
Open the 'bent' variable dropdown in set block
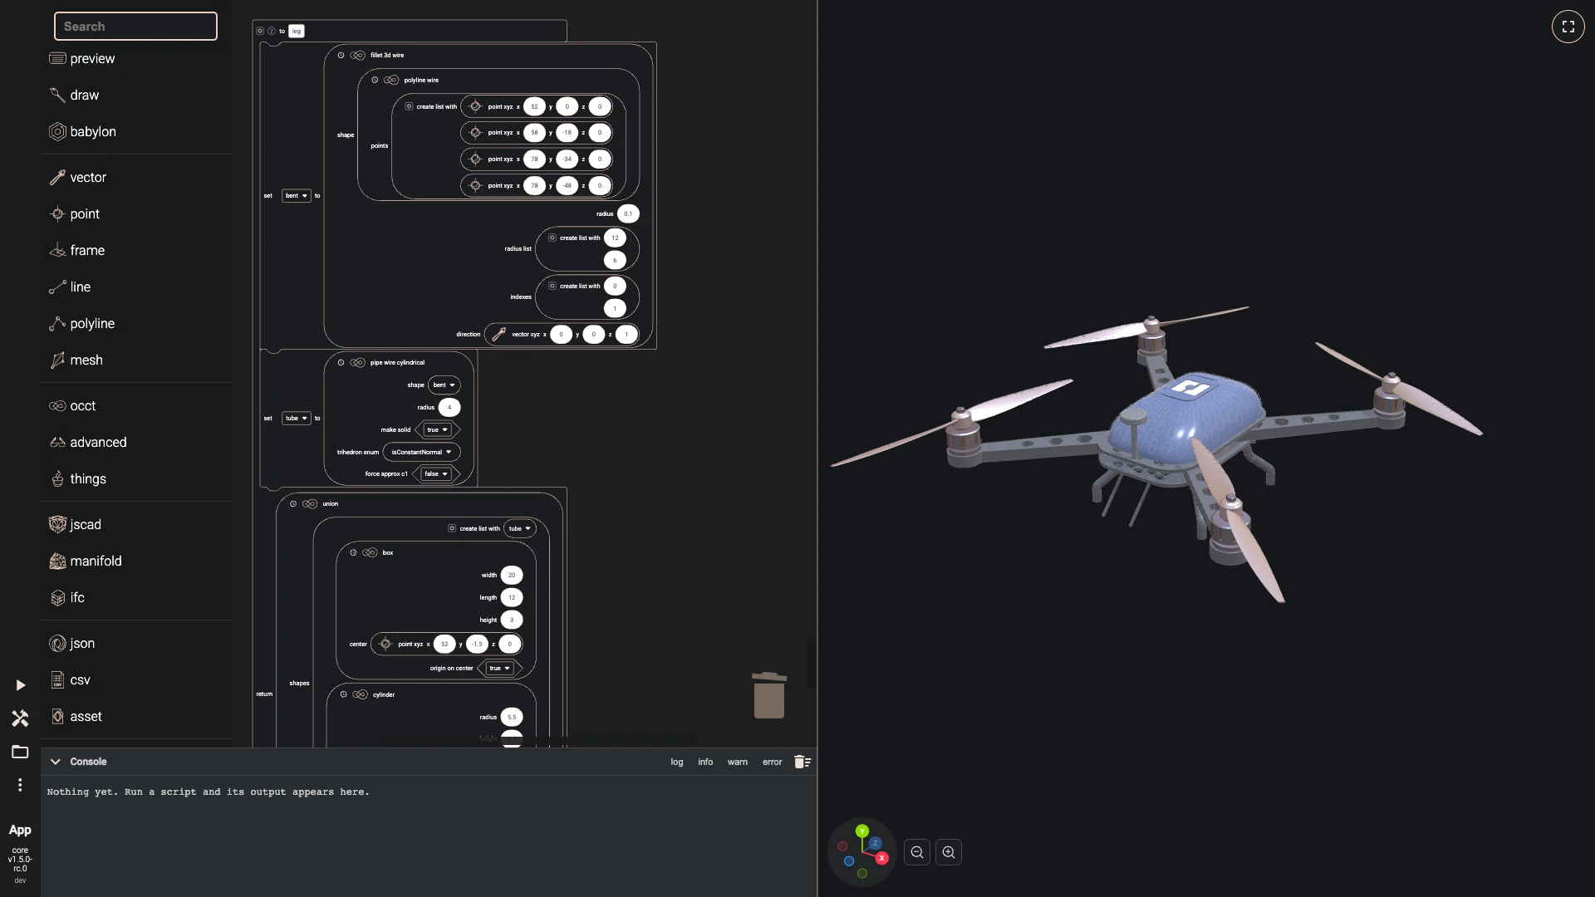click(297, 196)
